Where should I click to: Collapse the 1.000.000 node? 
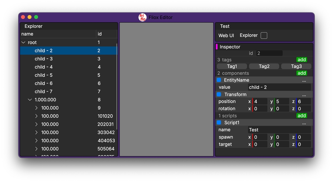click(30, 100)
